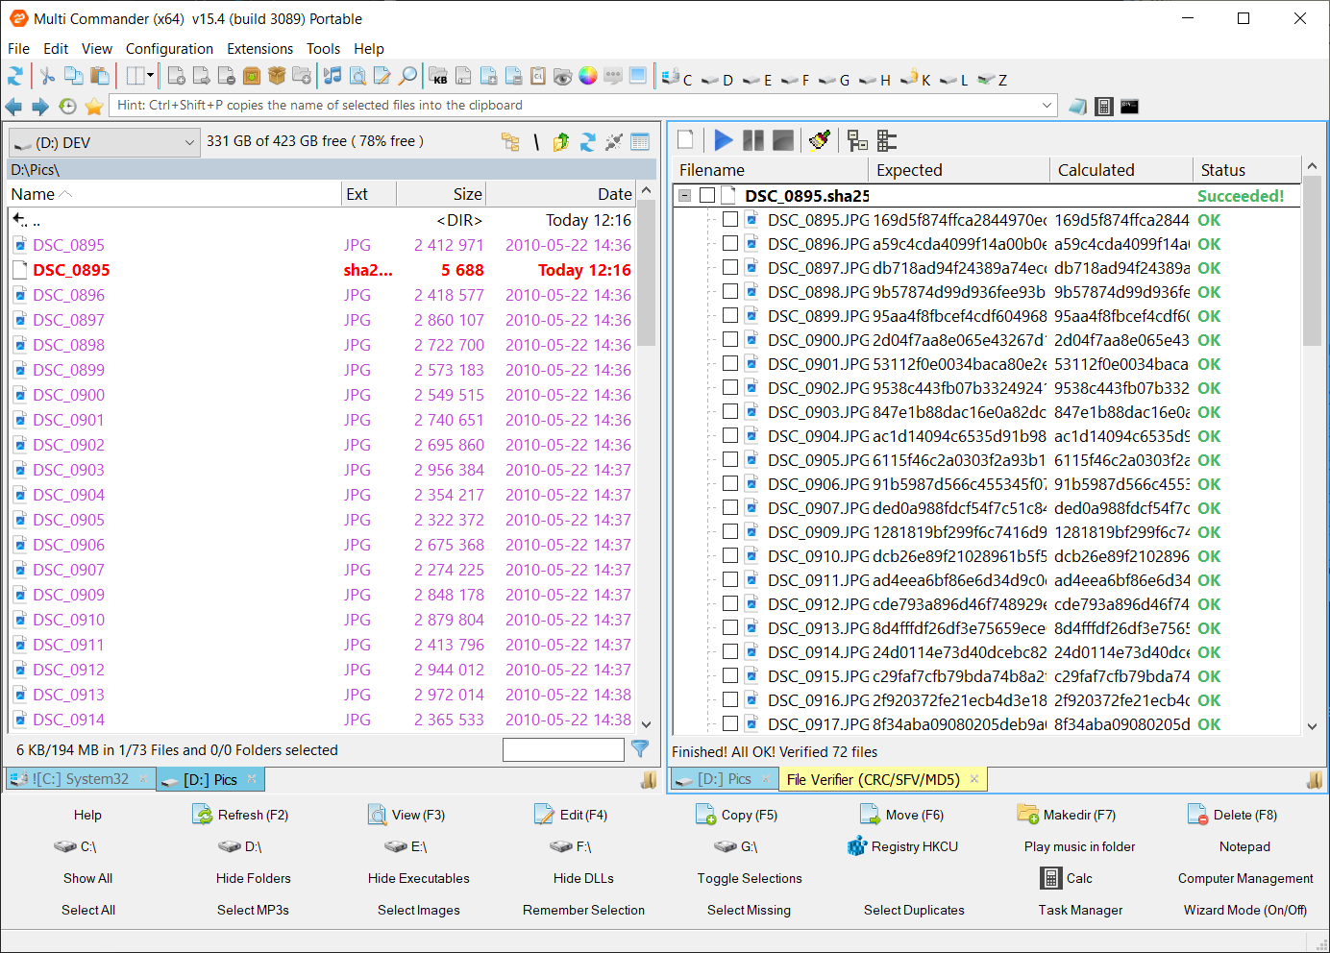Expand the command line hint dropdown

pyautogui.click(x=1047, y=106)
